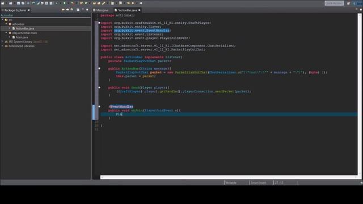Image resolution: width=363 pixels, height=204 pixels.
Task: Click the New Java Package toolbar icon
Action: tap(81, 3)
